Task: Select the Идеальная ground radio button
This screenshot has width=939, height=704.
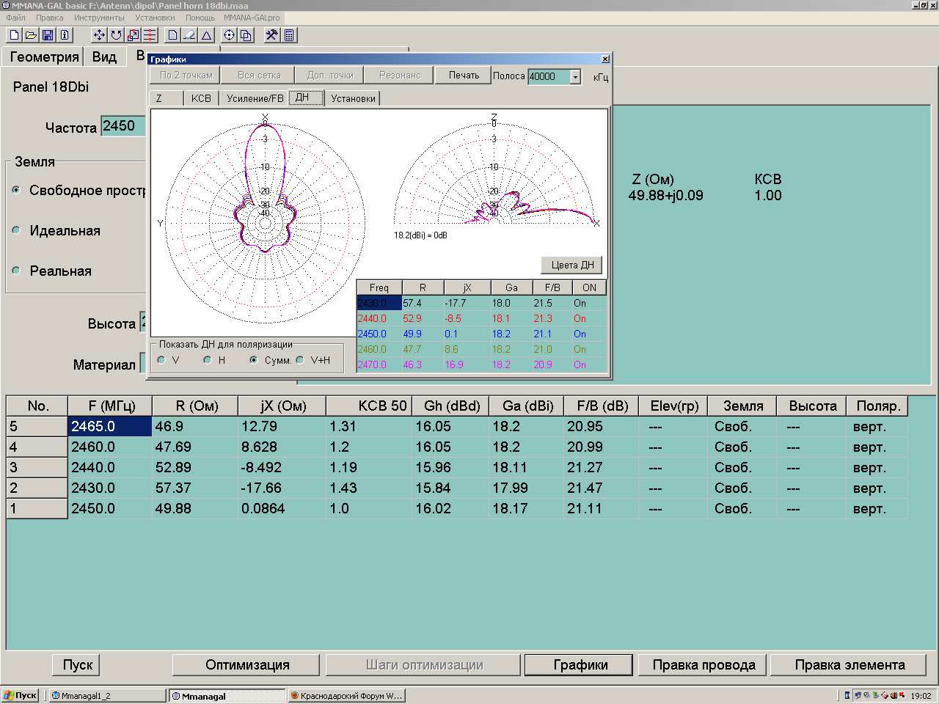Action: (x=16, y=230)
